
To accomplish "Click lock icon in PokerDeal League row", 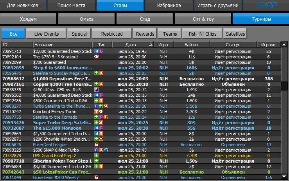I will click(x=96, y=144).
